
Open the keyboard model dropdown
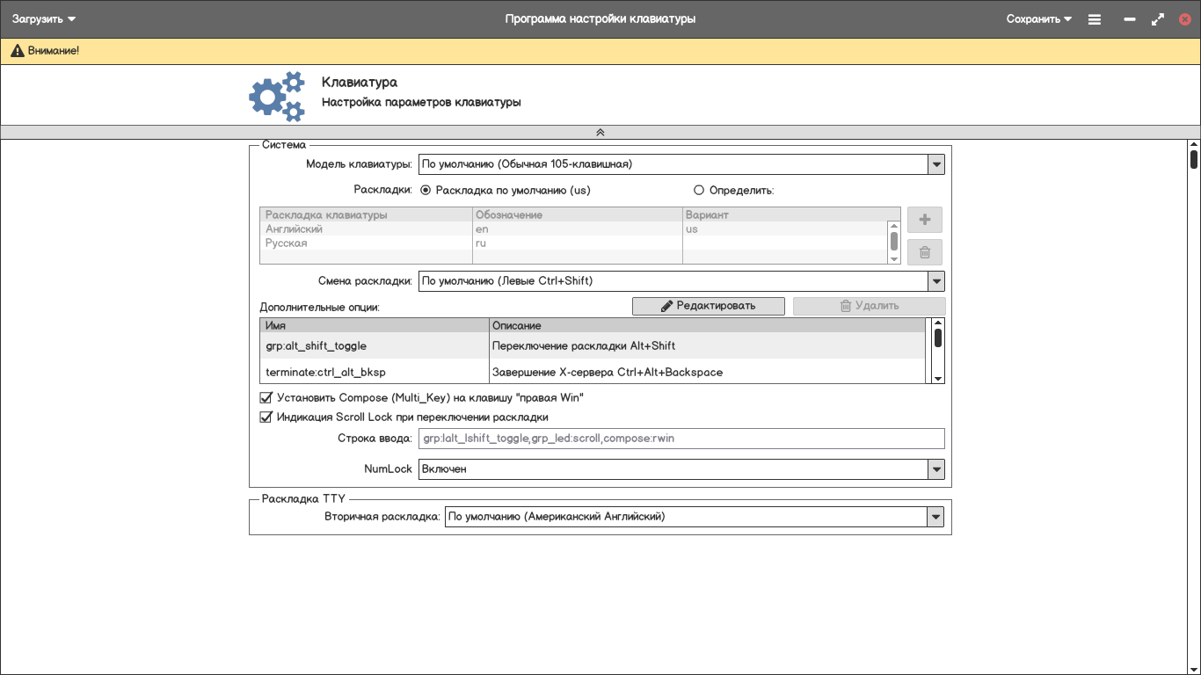click(935, 164)
